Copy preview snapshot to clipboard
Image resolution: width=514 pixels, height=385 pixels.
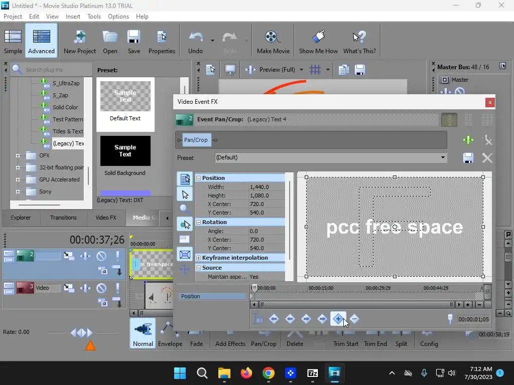(343, 70)
